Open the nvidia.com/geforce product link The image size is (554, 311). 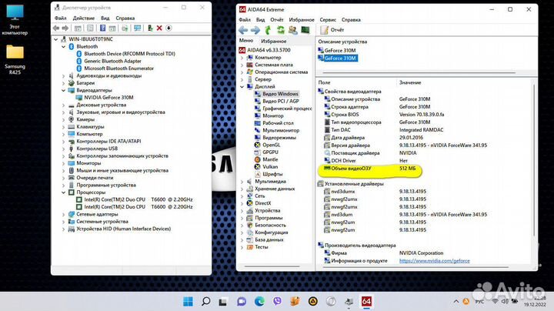434,261
